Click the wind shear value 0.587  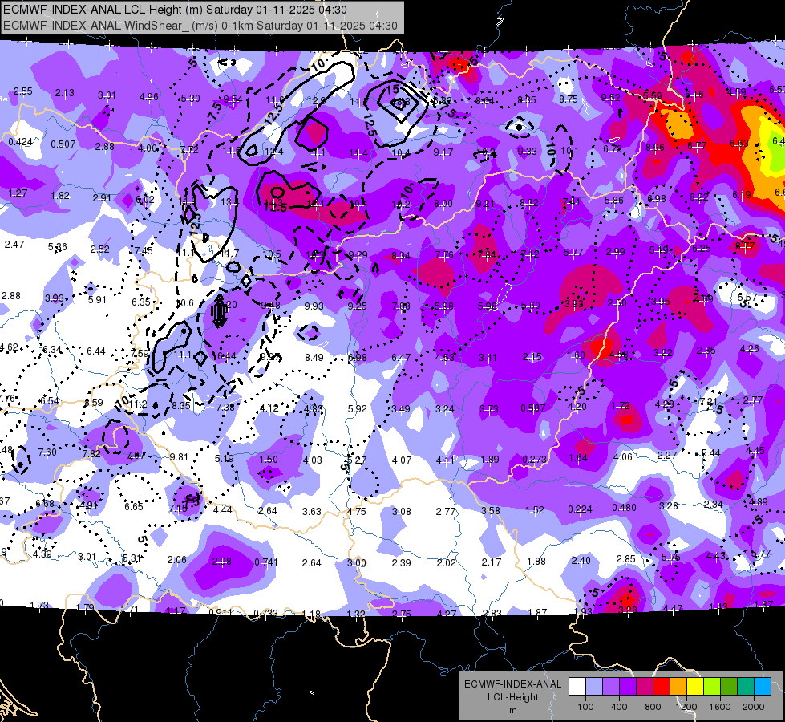click(x=532, y=408)
